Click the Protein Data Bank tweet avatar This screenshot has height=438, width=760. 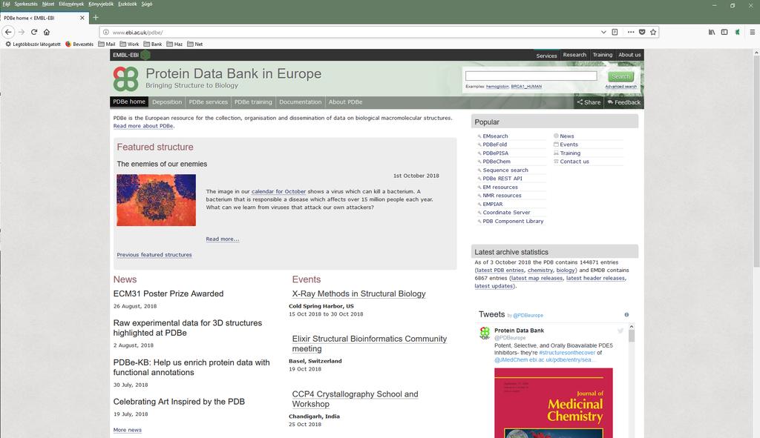[485, 333]
